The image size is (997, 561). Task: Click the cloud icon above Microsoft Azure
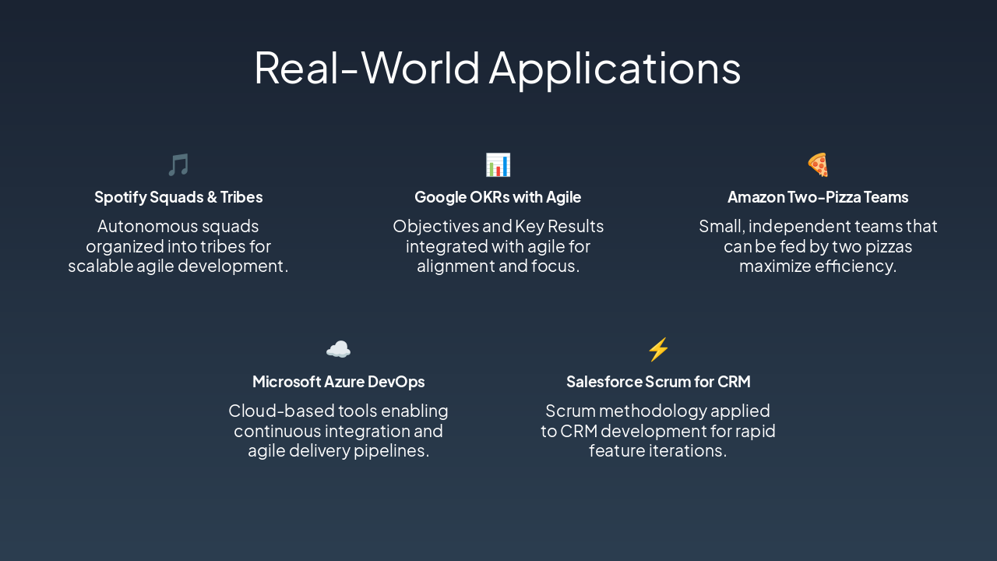[338, 349]
